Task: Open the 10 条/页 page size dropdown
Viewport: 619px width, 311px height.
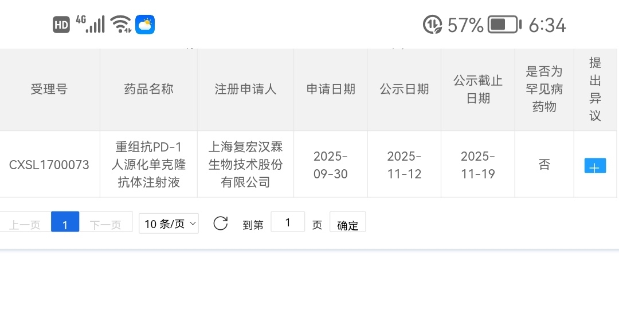Action: (169, 224)
